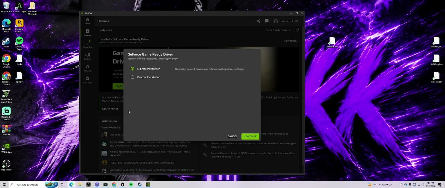445x188 pixels.
Task: Open the Streamlabs Desktop shortcut
Action: pos(6,114)
